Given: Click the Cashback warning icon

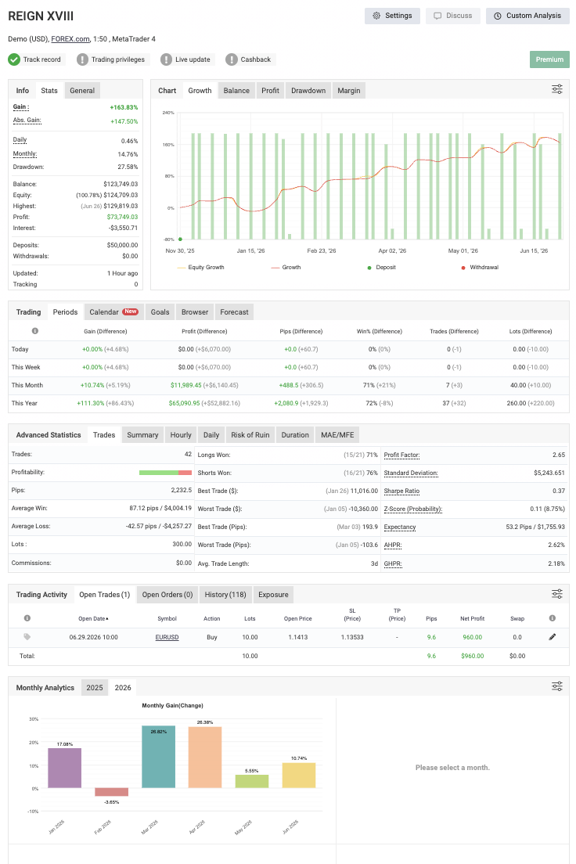Looking at the screenshot, I should point(232,59).
